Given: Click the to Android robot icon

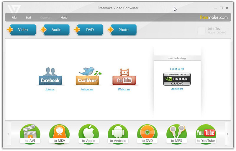Looking at the screenshot, I should click(x=118, y=134).
